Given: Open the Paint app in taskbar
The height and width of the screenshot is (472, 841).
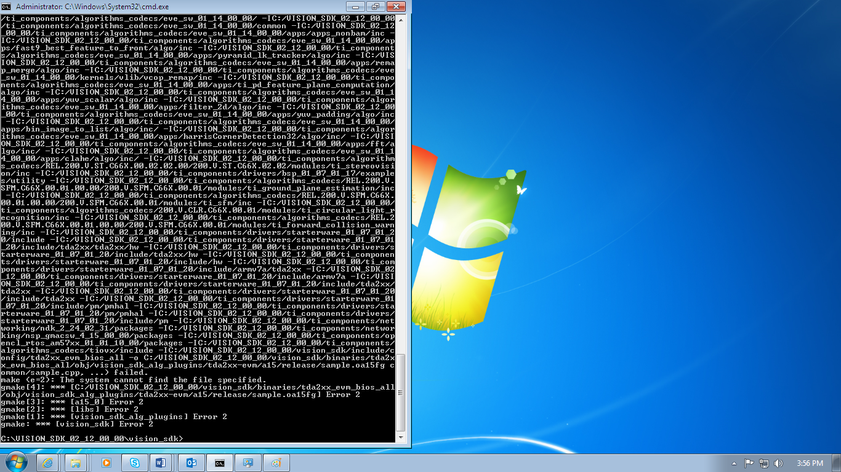Looking at the screenshot, I should pos(276,463).
